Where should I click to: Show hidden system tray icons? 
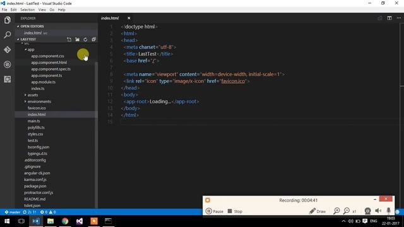343,221
